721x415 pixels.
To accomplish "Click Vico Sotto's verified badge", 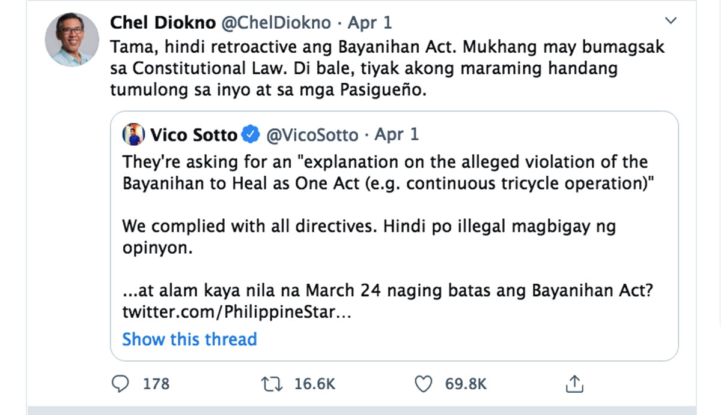I will point(251,135).
